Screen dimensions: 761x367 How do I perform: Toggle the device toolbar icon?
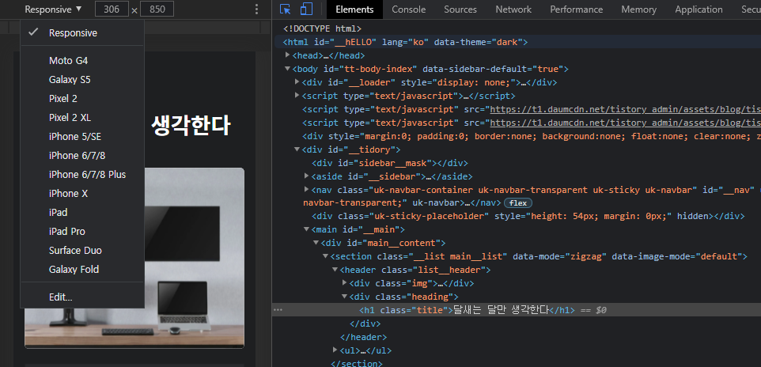pos(306,9)
